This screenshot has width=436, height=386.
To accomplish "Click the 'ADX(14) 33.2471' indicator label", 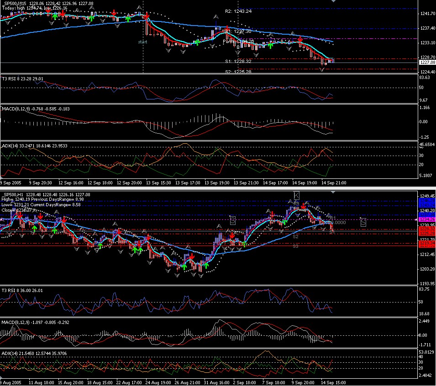I will (x=35, y=146).
